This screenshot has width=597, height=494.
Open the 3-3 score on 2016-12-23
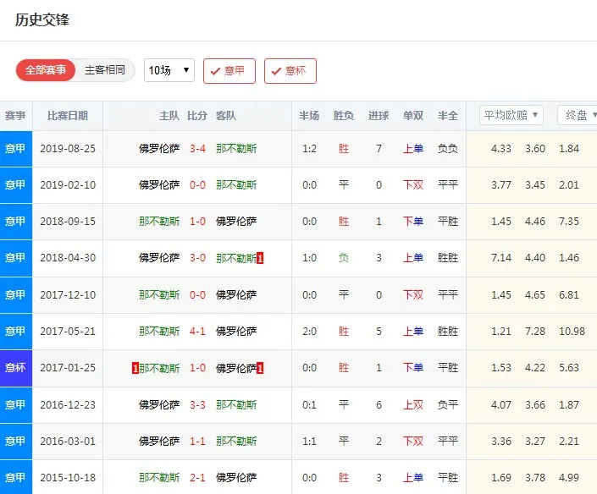[197, 404]
